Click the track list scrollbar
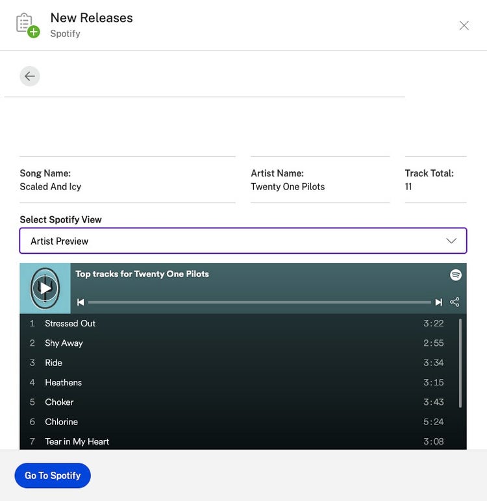The image size is (487, 501). pyautogui.click(x=460, y=363)
